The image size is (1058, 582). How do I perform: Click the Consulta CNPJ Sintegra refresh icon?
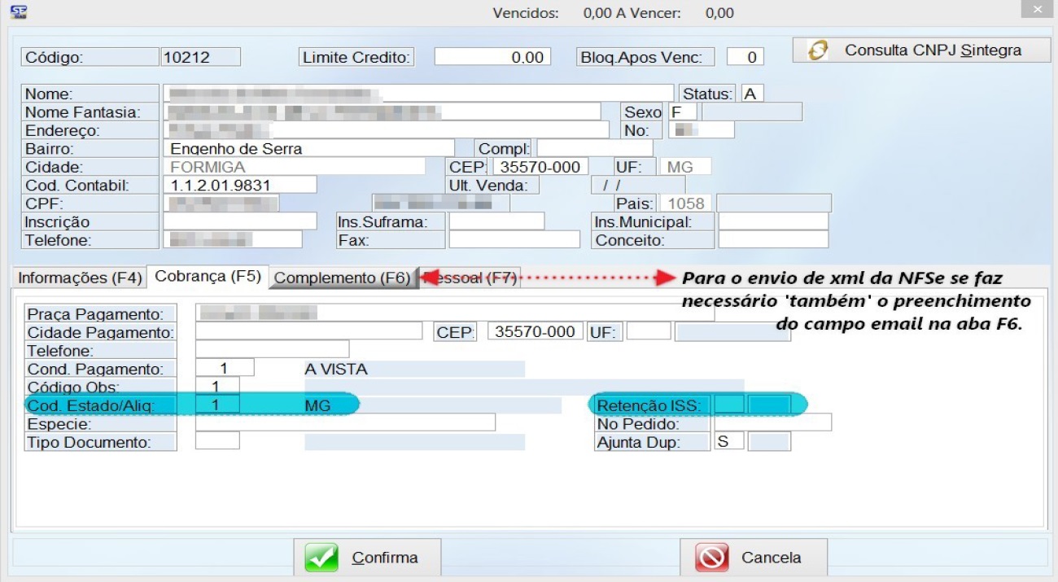[818, 50]
